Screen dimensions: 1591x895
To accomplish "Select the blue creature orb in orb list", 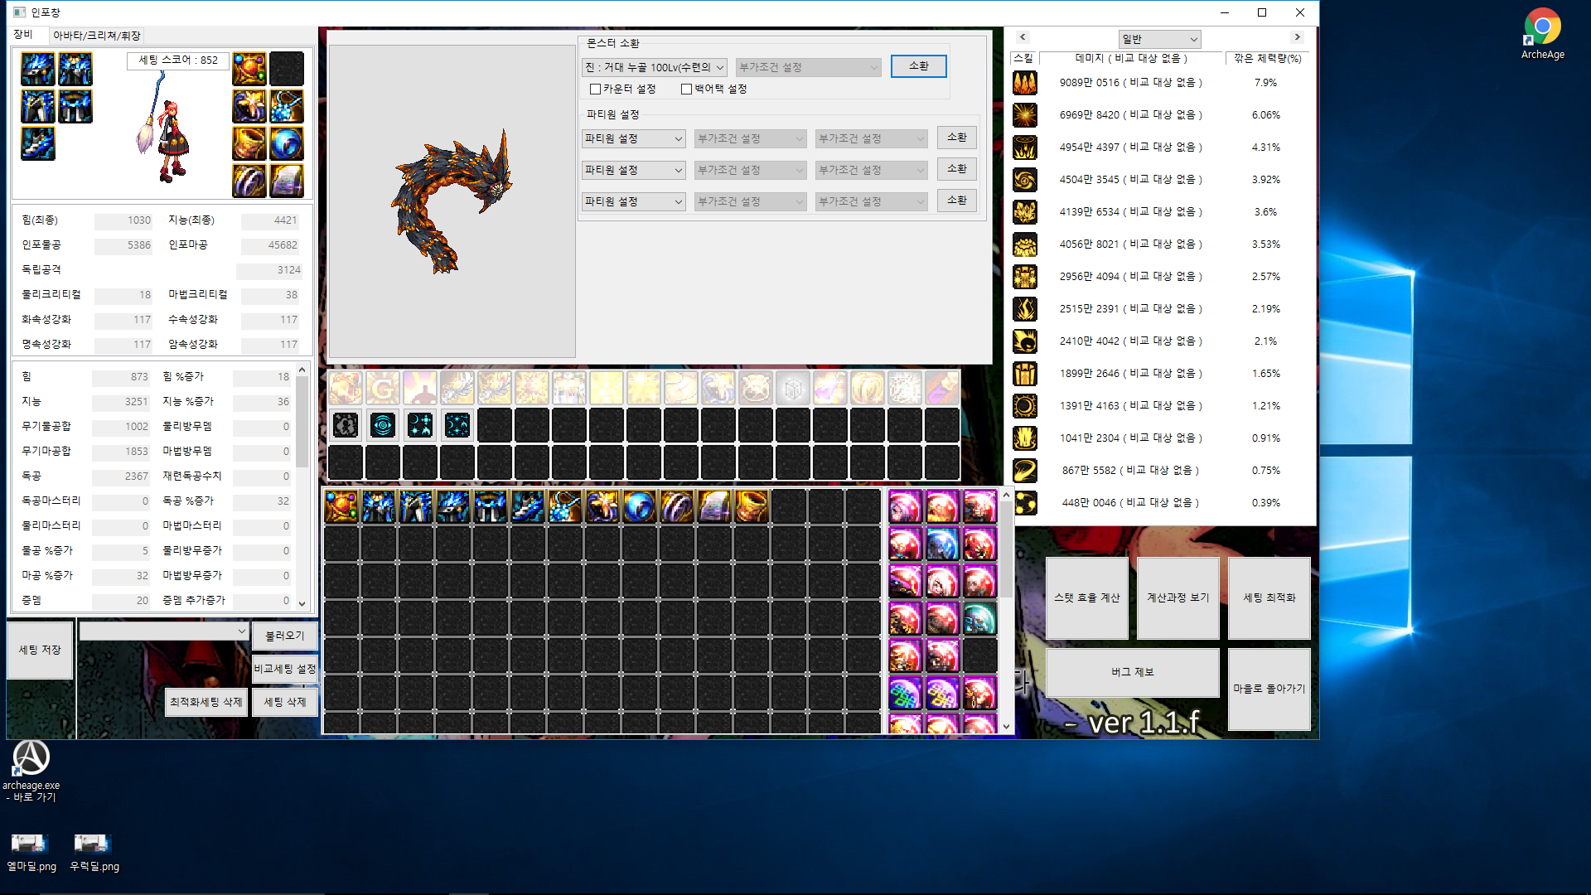I will coord(942,544).
